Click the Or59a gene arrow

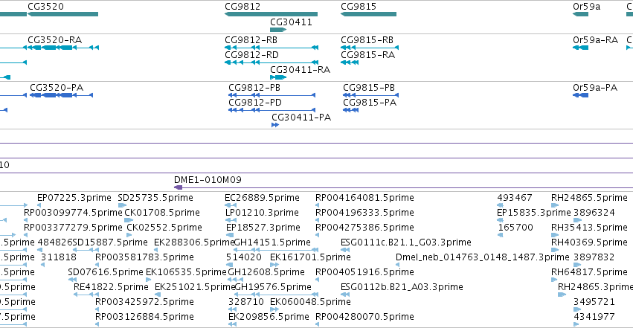point(580,14)
